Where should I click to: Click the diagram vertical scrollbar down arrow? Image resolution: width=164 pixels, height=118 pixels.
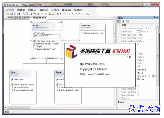coord(115,105)
